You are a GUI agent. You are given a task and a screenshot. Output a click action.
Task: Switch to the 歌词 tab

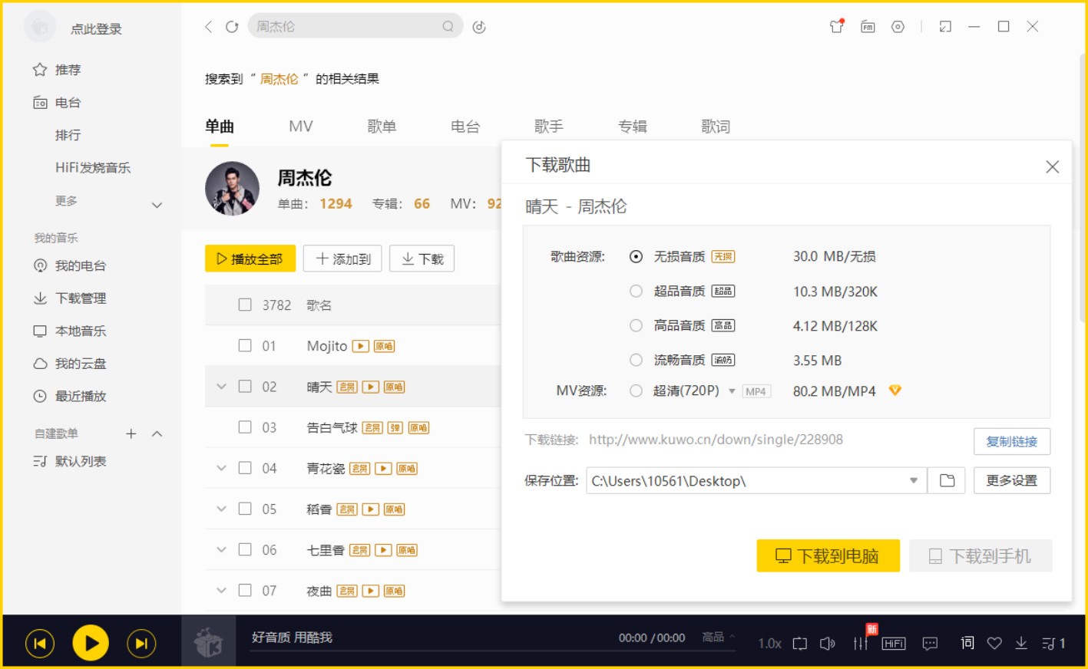point(716,127)
